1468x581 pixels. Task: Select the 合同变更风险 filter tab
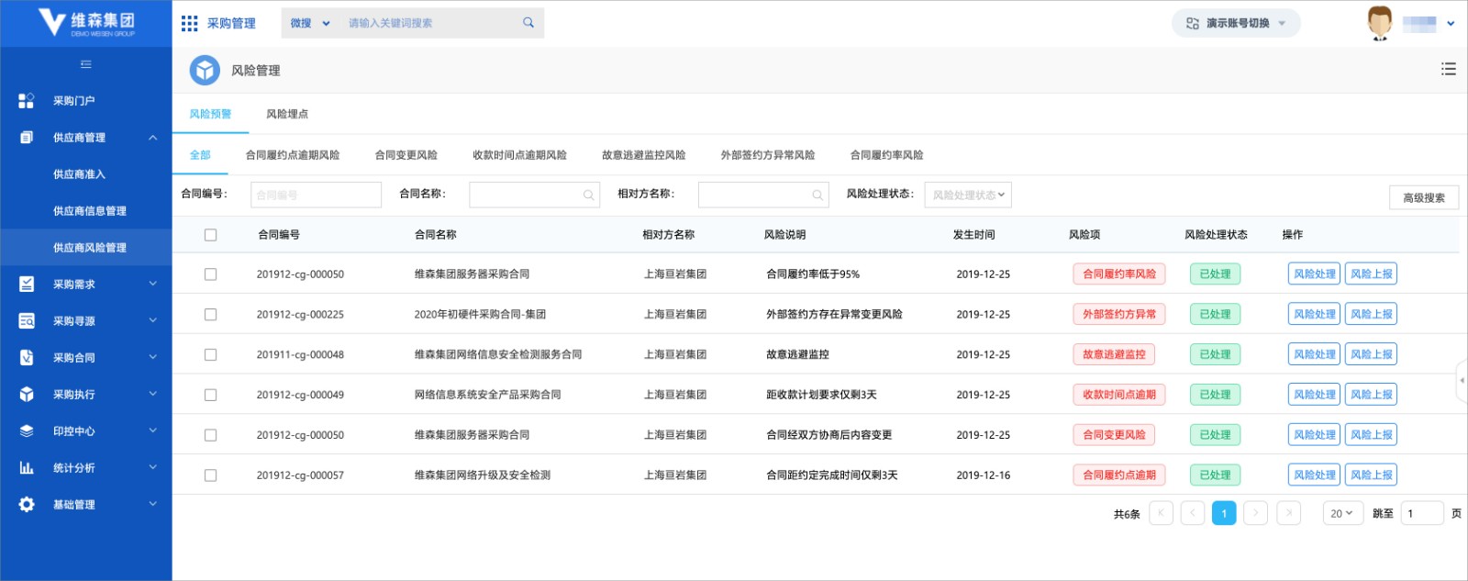click(406, 155)
